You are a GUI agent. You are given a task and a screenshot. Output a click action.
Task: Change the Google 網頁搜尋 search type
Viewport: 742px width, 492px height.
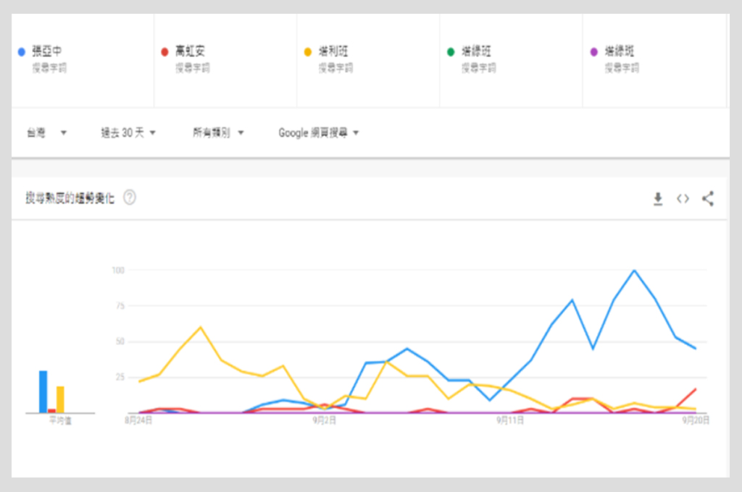pyautogui.click(x=319, y=133)
